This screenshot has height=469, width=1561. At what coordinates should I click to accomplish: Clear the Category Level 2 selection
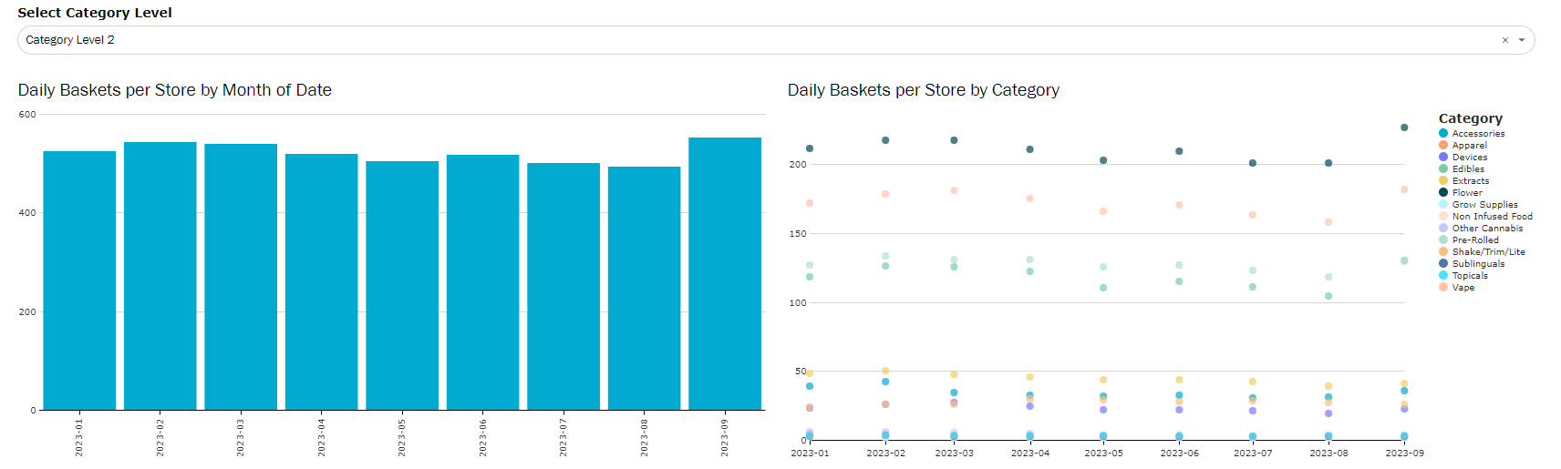1504,40
